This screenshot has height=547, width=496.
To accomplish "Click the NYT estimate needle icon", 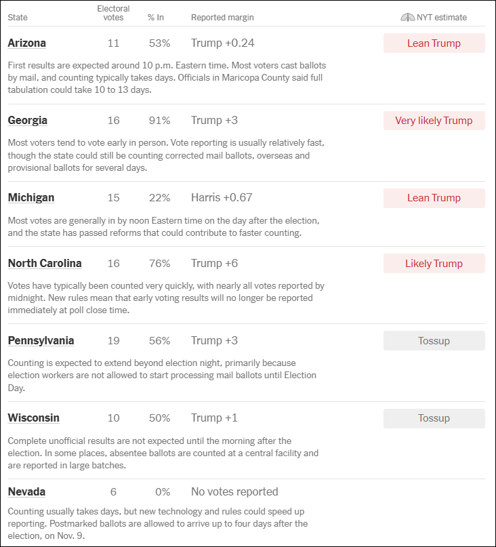I will (x=407, y=18).
